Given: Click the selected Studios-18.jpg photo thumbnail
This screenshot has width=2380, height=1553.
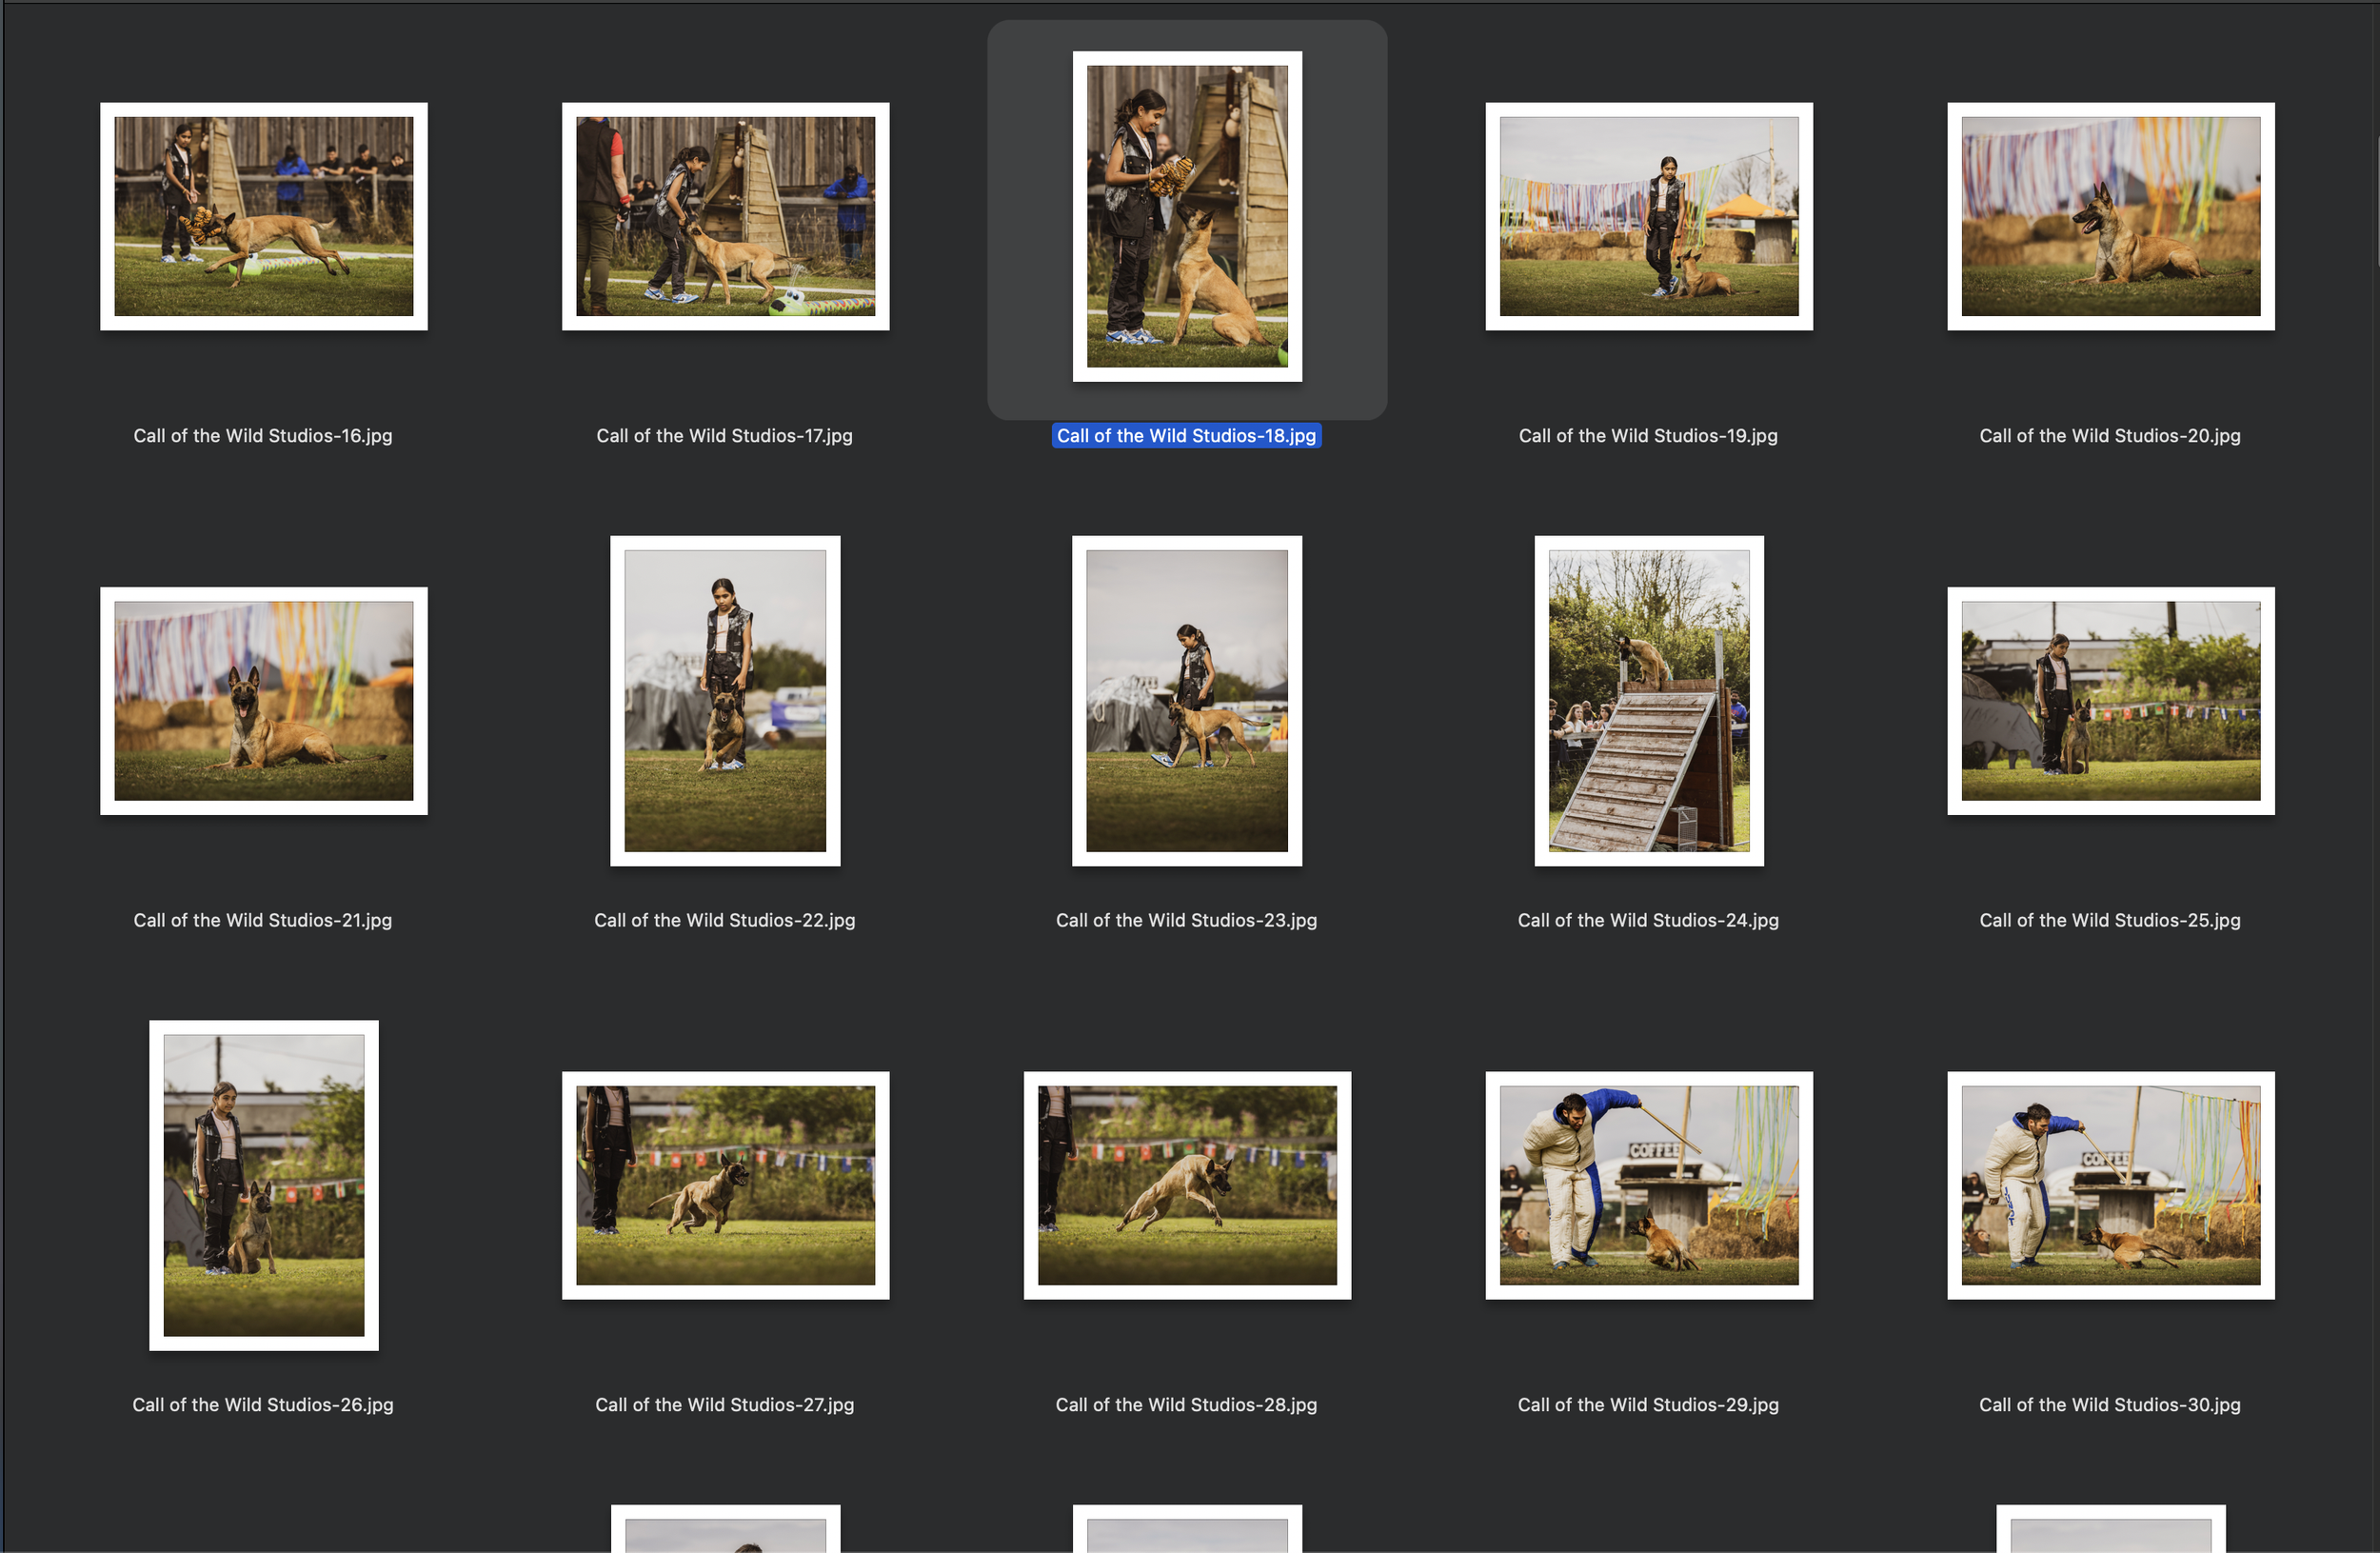Looking at the screenshot, I should 1187,216.
